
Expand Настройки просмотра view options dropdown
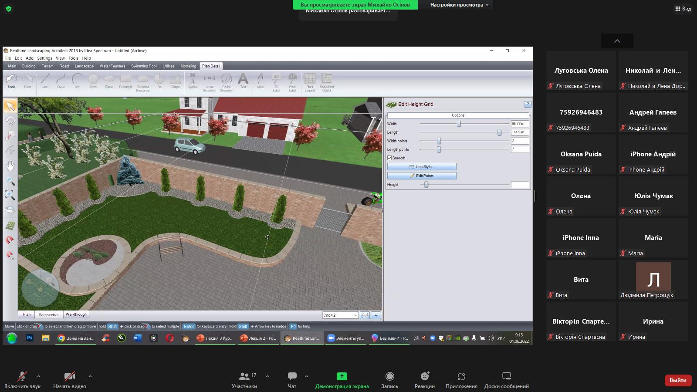tap(459, 5)
